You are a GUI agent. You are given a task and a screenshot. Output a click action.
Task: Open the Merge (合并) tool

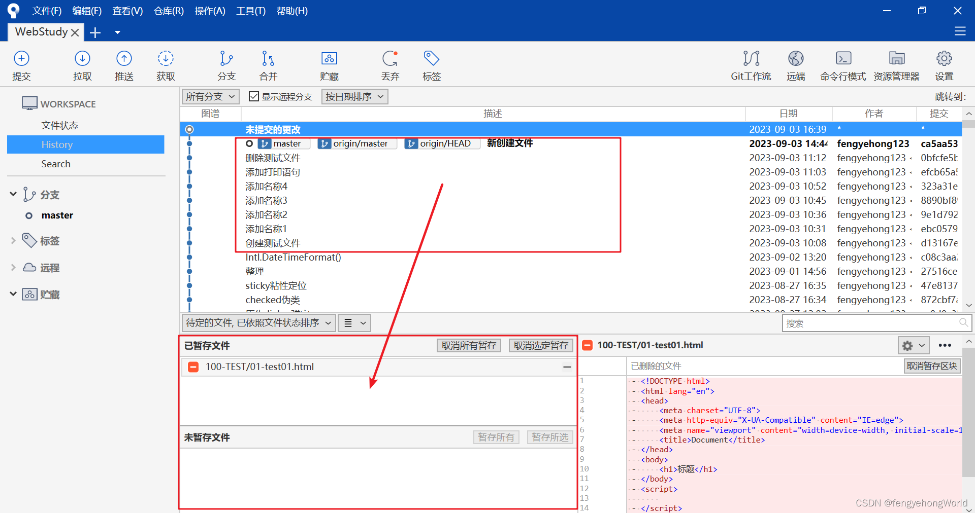(268, 65)
